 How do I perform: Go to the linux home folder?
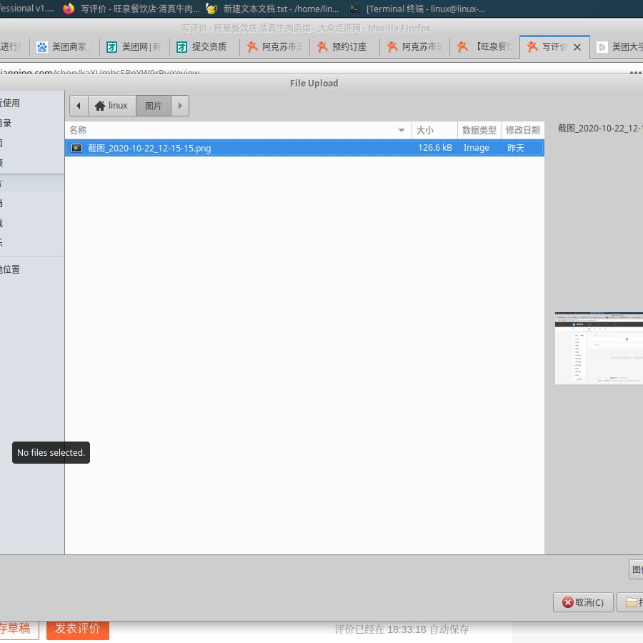112,106
